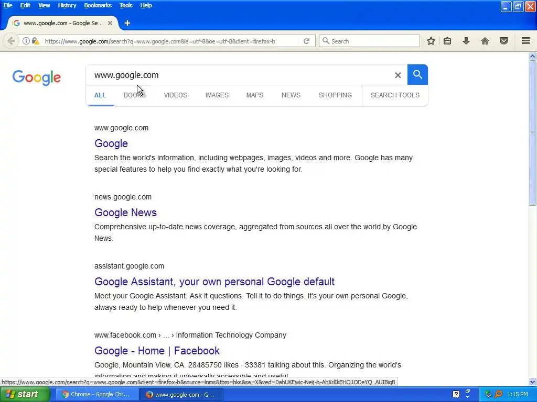Click the orange magnifier tray icon
Screen dimensions: 537x402
click(x=499, y=394)
